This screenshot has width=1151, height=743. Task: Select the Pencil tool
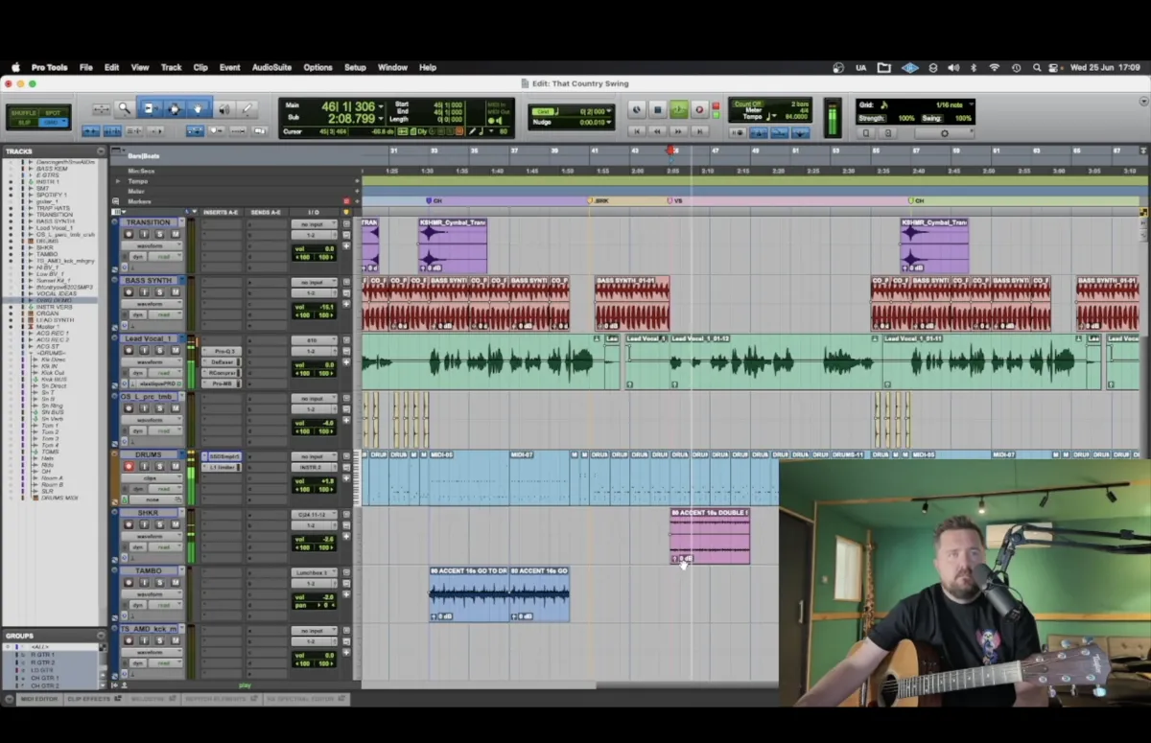click(x=247, y=108)
